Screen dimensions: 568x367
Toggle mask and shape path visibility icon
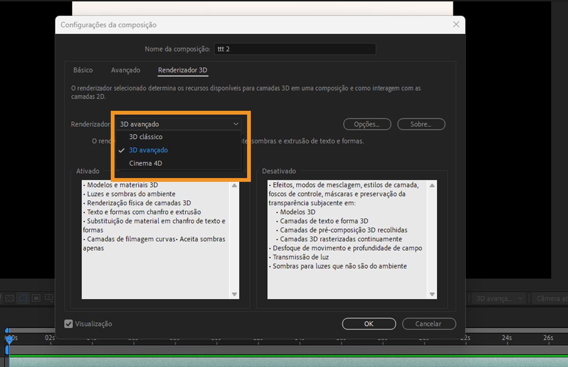(x=22, y=298)
